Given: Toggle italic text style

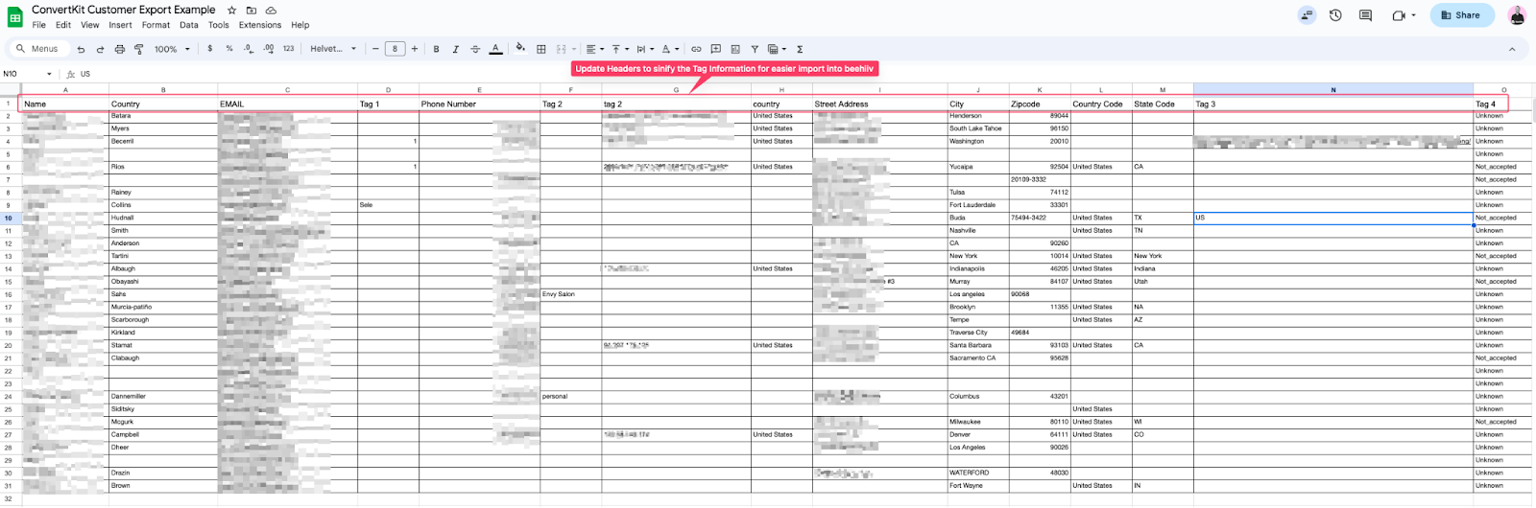Looking at the screenshot, I should (455, 49).
